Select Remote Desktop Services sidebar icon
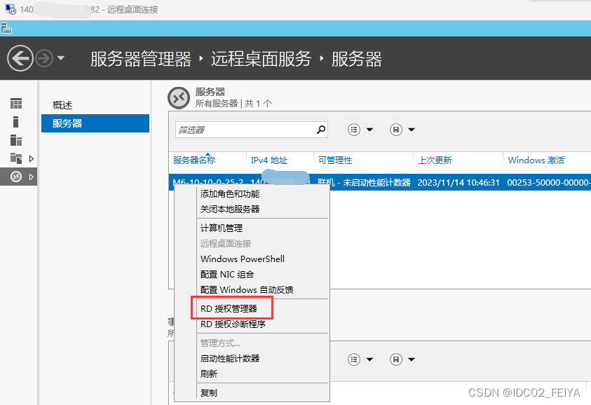The image size is (591, 405). coord(16,177)
